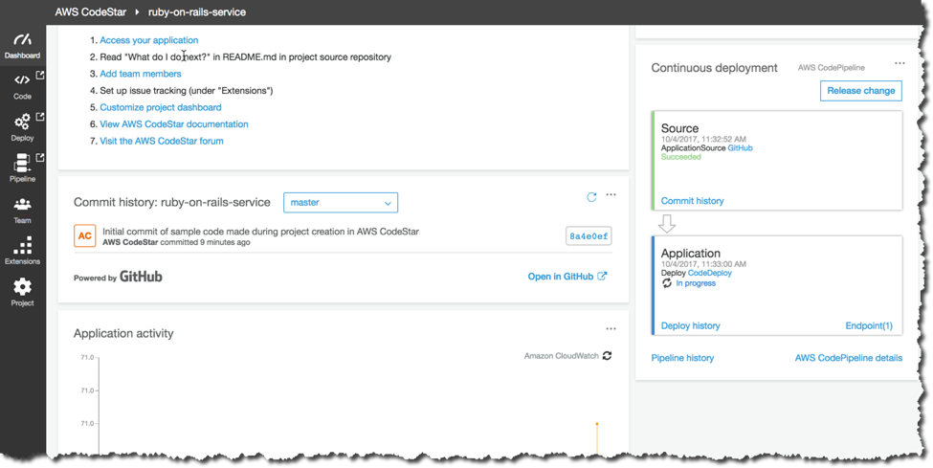Open the Endpoint(1) link
The height and width of the screenshot is (468, 933).
(x=869, y=325)
